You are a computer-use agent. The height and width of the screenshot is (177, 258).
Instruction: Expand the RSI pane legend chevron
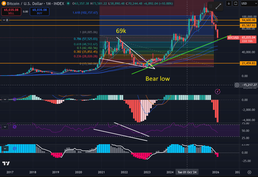pyautogui.click(x=5, y=127)
